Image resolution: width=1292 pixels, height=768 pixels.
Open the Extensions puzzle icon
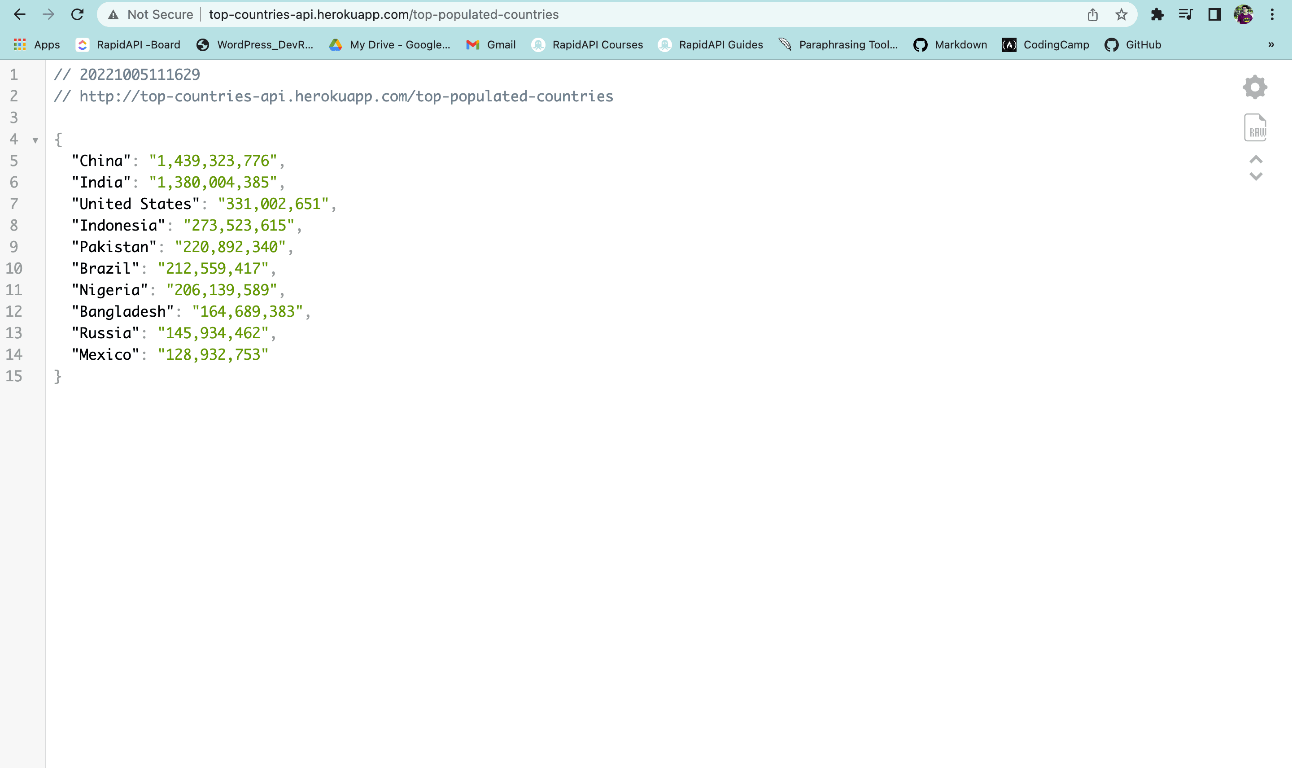pyautogui.click(x=1157, y=14)
